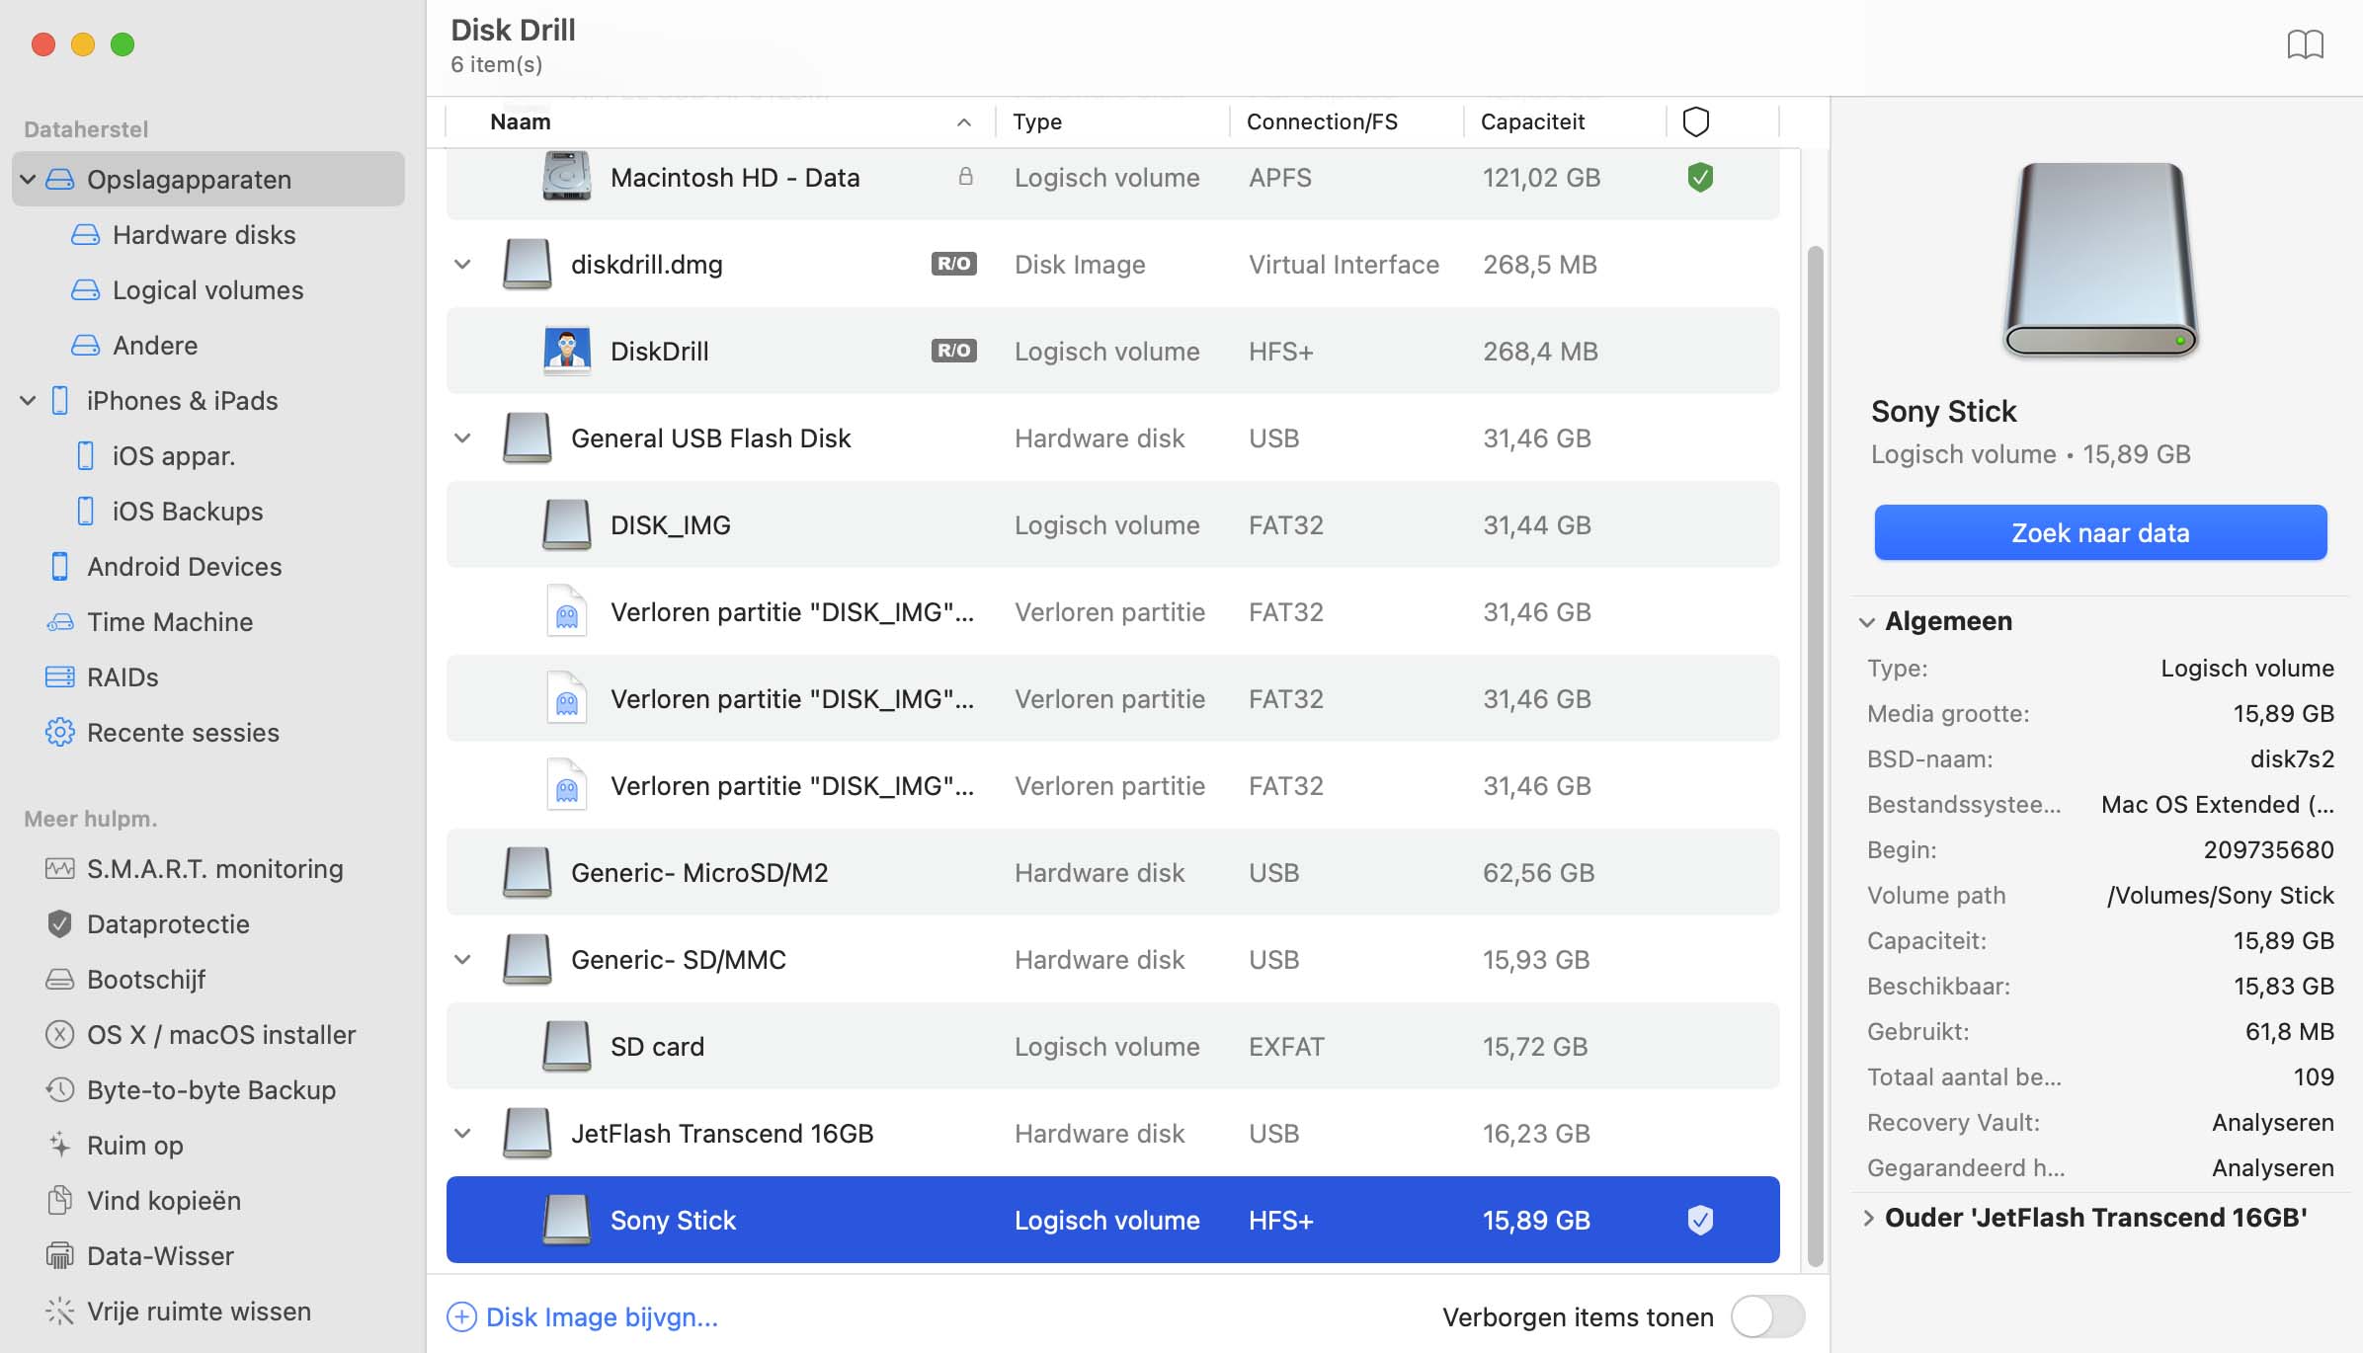
Task: Click the Zoek naar data button
Action: point(2100,533)
